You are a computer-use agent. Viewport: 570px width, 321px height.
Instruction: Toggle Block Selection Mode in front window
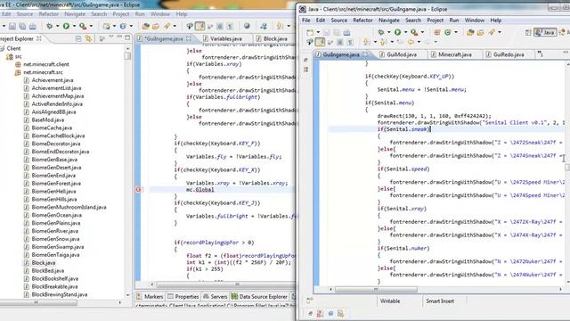click(x=340, y=42)
